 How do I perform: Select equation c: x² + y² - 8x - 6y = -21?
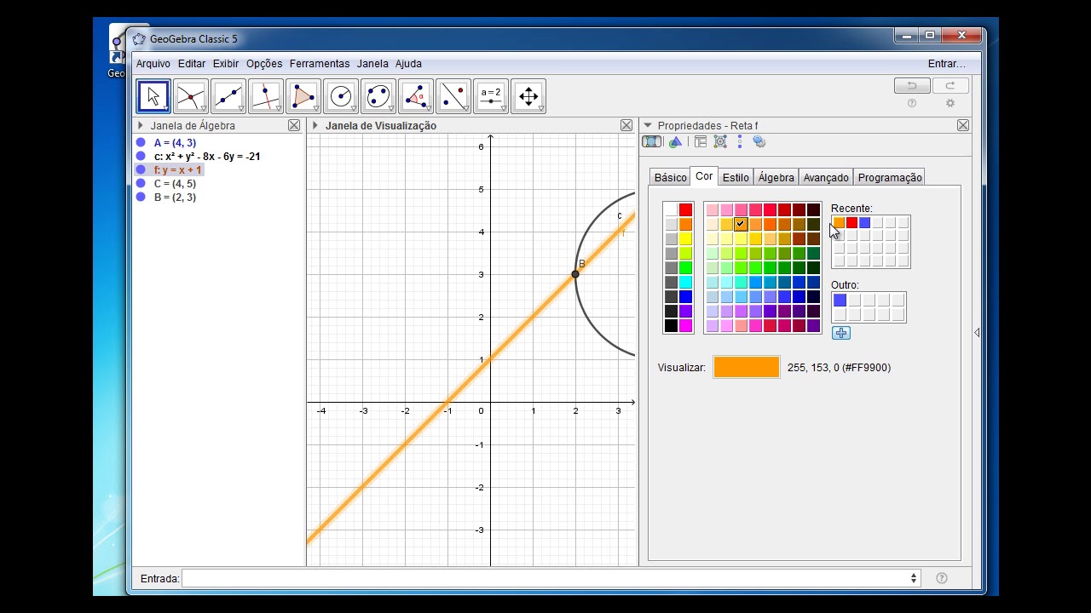coord(207,157)
